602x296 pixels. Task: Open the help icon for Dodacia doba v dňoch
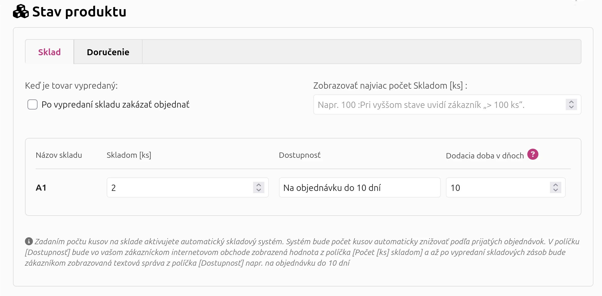pos(533,154)
